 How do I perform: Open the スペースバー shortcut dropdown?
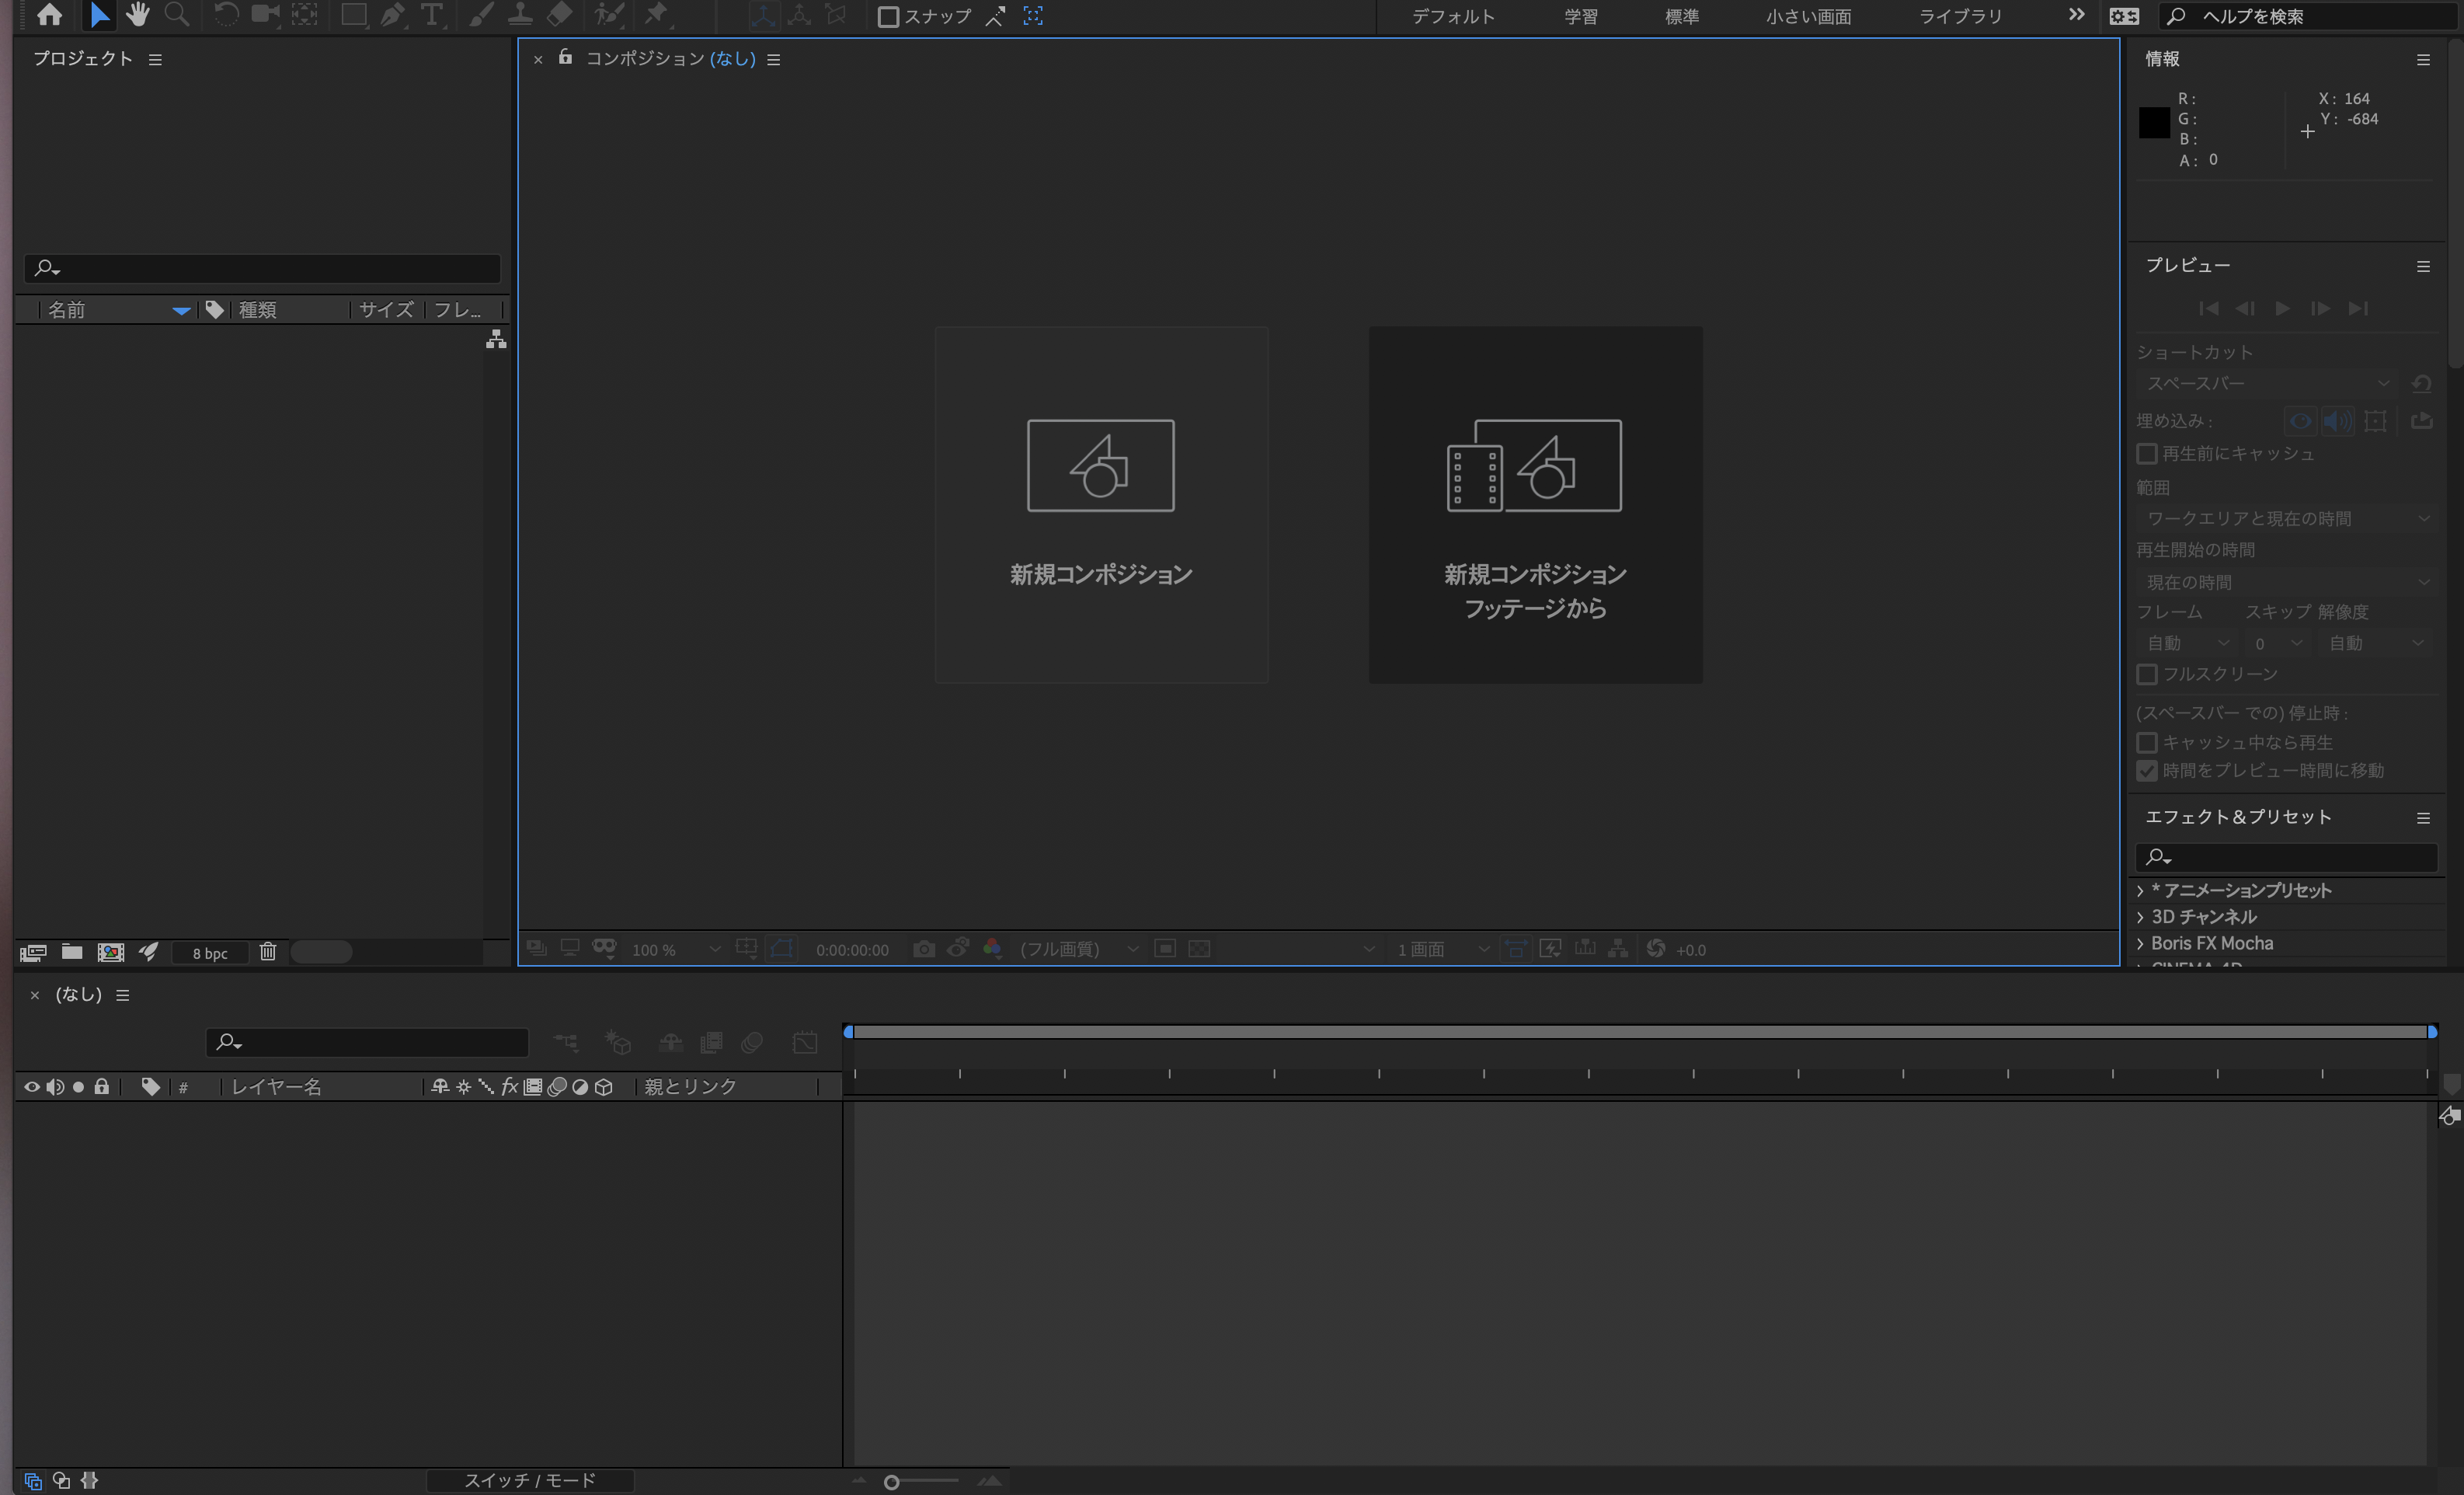click(x=2267, y=384)
